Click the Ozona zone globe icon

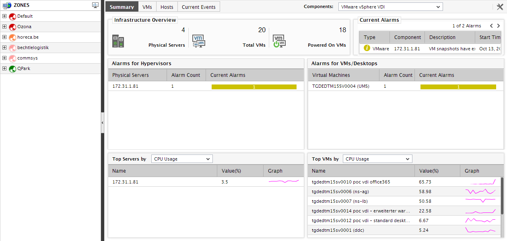[12, 27]
